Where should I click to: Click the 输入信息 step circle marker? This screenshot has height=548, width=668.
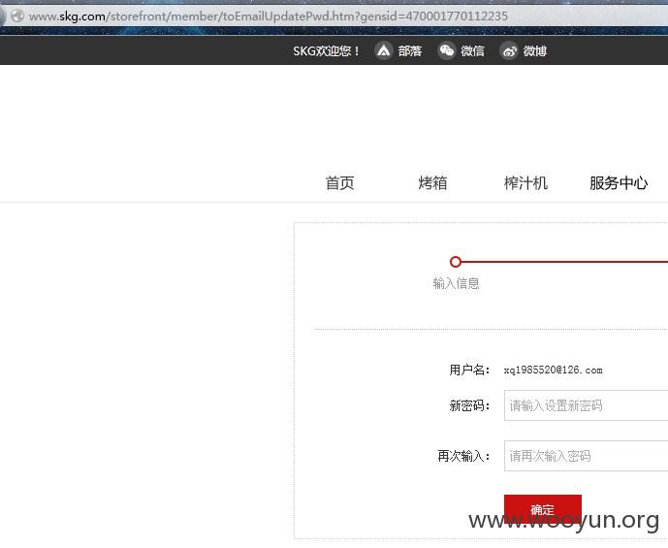click(x=456, y=262)
